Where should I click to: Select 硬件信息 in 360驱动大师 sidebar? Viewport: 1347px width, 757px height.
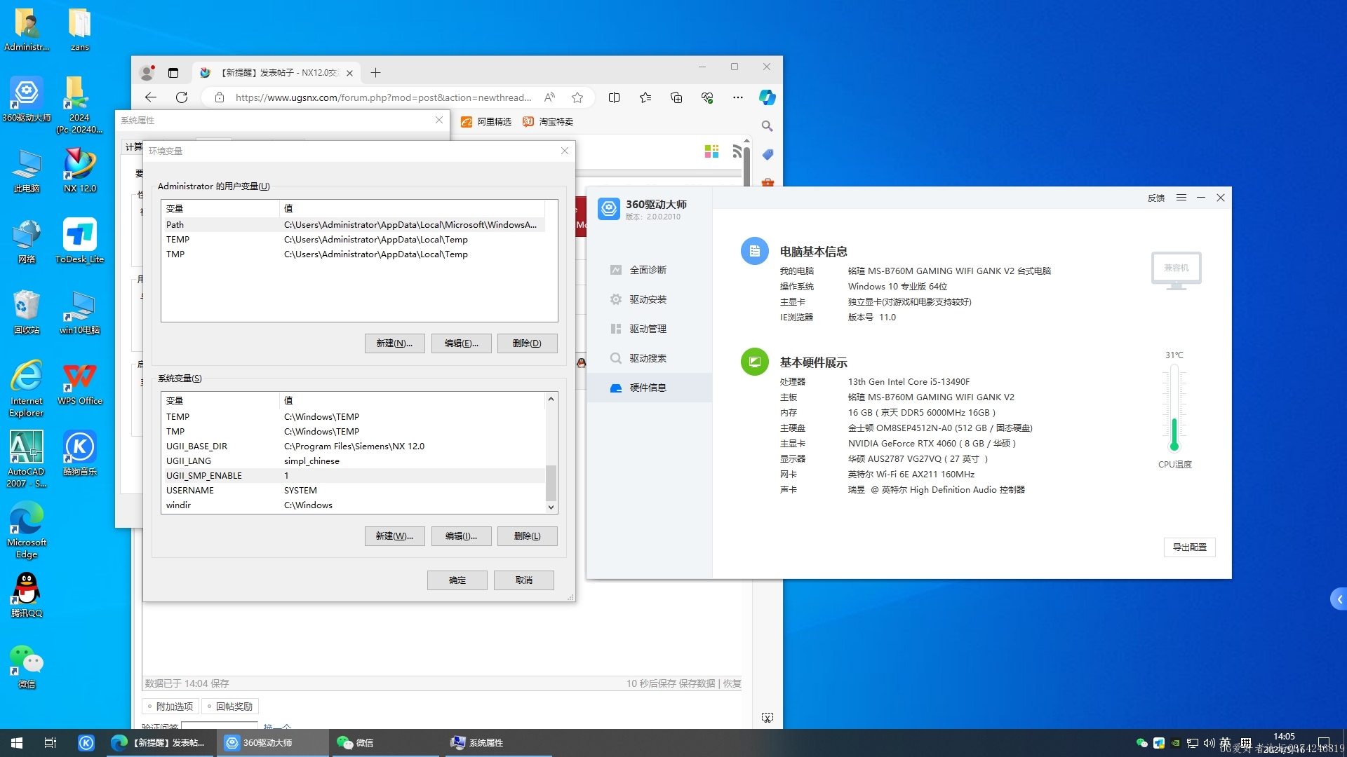[648, 388]
